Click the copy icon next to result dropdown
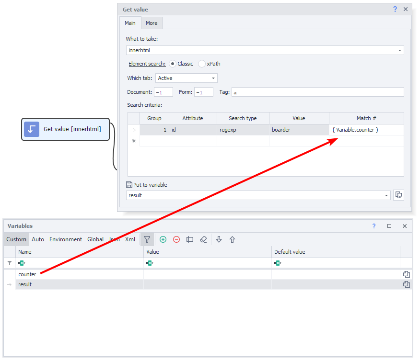Screen dimensions: 420x360 coord(398,195)
